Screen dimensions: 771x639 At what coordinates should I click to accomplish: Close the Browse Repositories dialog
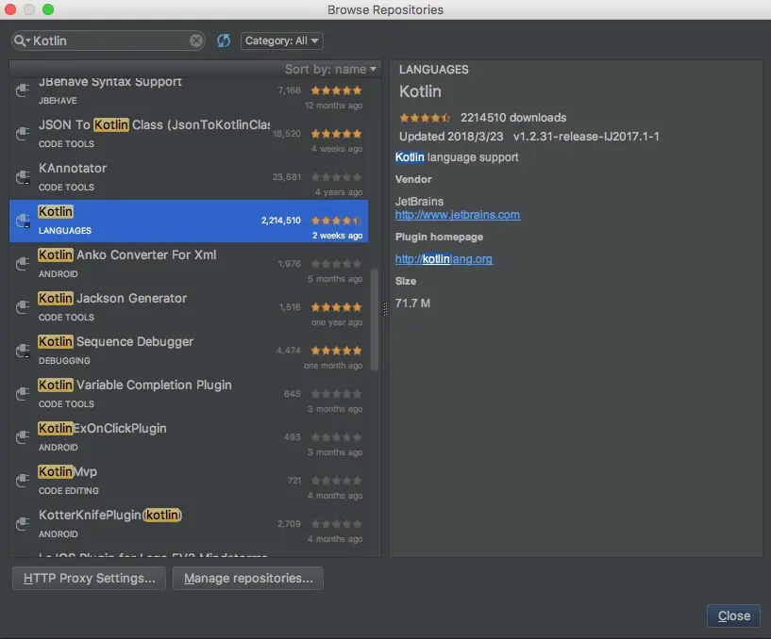coord(733,616)
